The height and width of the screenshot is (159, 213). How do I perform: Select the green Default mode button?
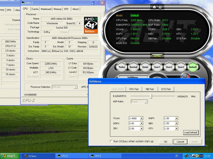tap(193, 67)
